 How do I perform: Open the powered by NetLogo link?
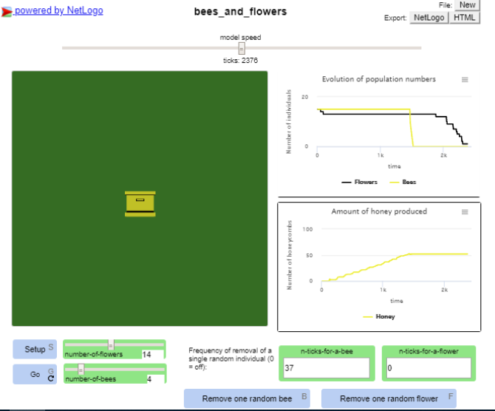tap(58, 10)
